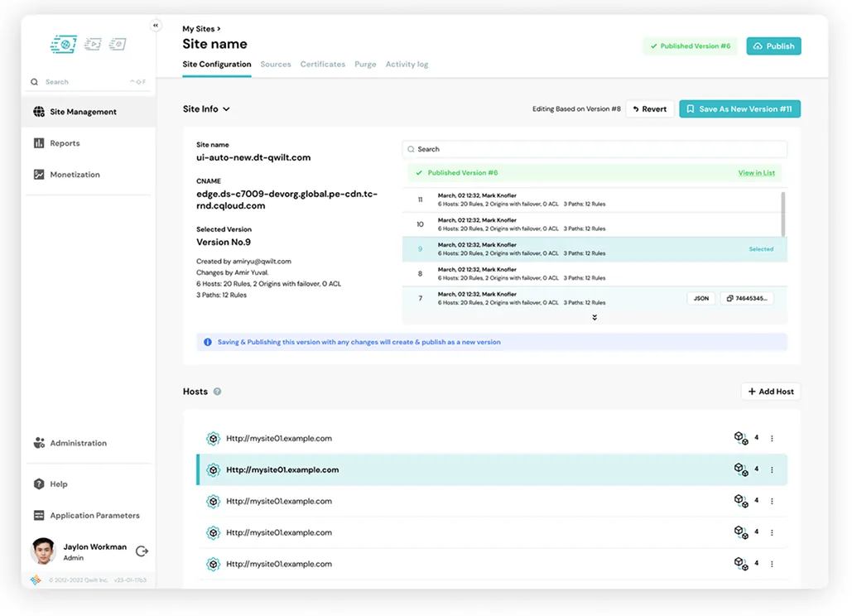Viewport: 852px width, 616px height.
Task: Click the blue info icon in the notice banner
Action: pyautogui.click(x=208, y=342)
